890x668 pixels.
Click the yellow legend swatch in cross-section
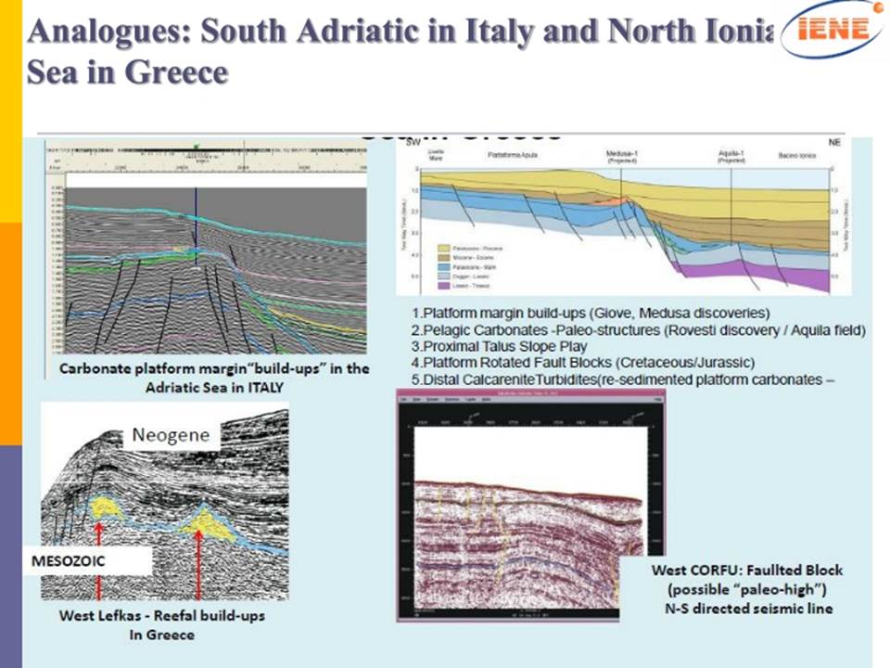(443, 249)
